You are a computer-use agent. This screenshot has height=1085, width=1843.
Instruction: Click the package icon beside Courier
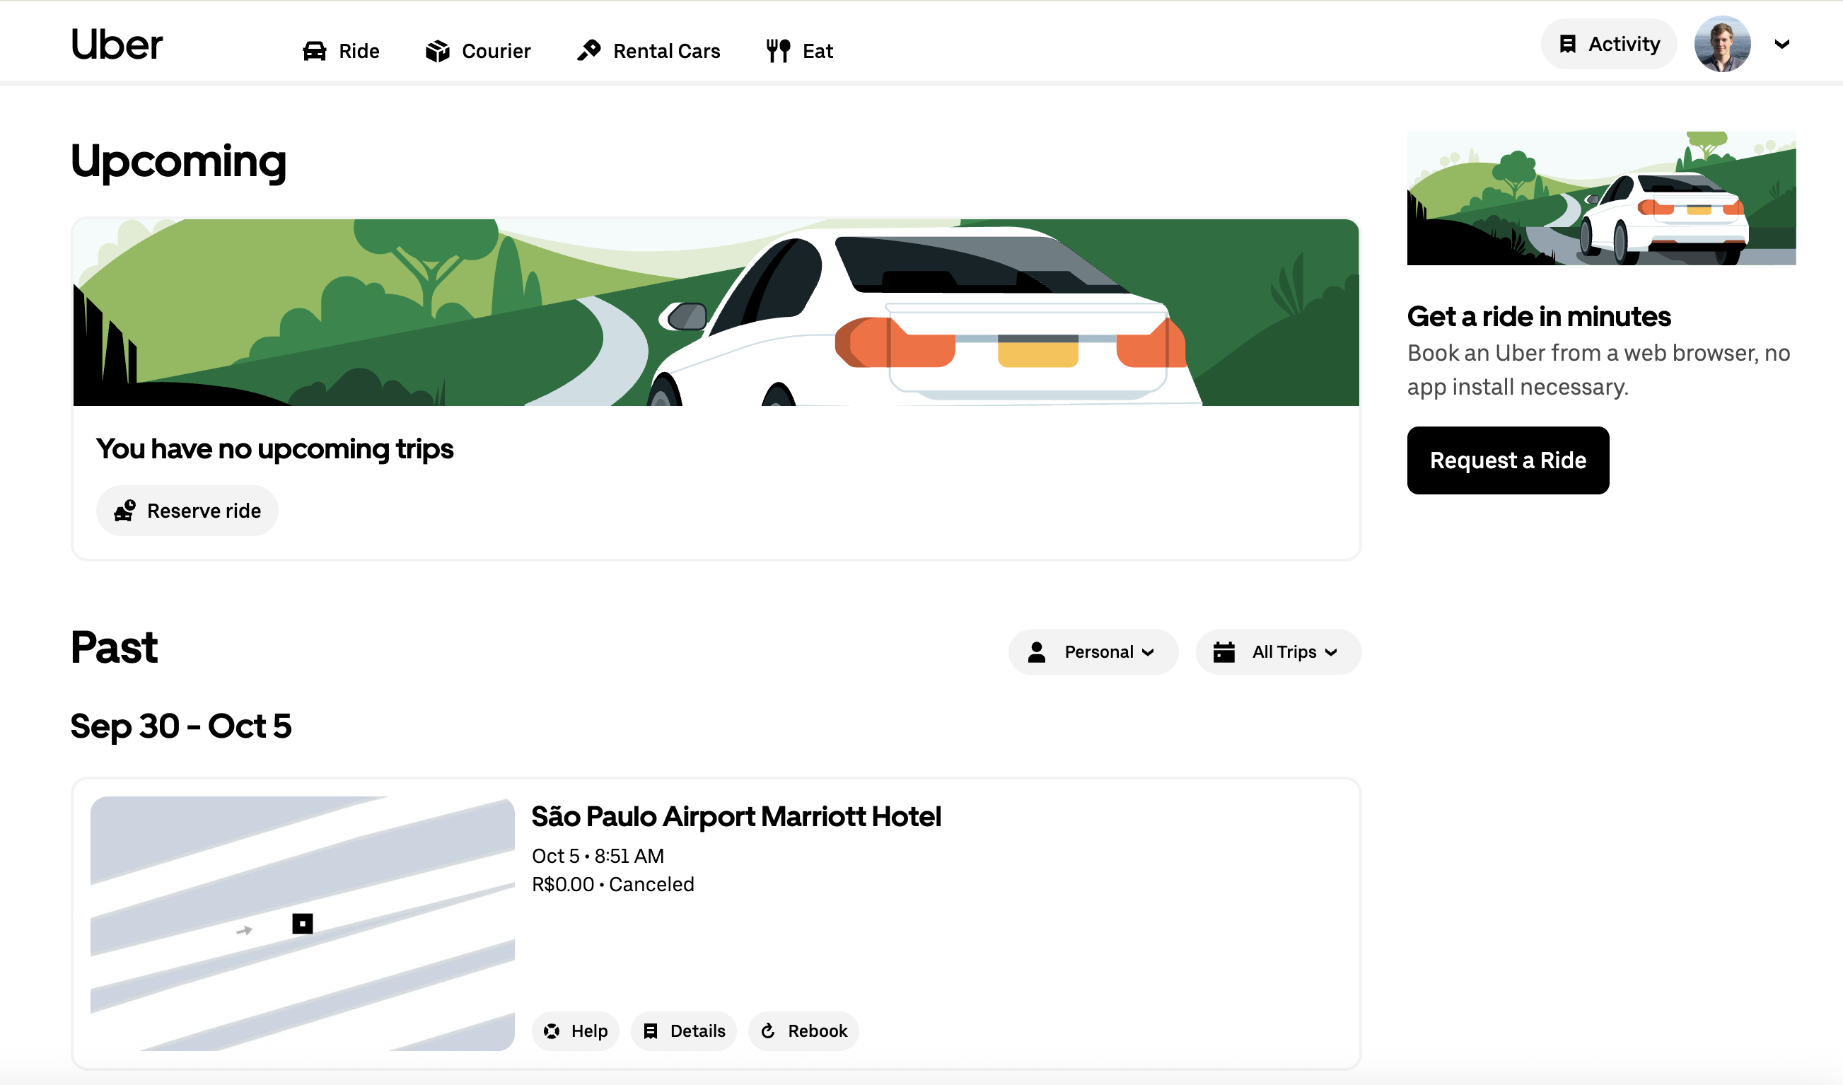tap(437, 51)
